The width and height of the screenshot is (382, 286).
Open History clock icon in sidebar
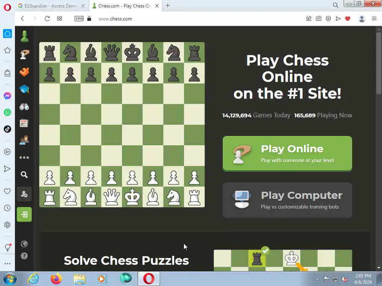7,208
